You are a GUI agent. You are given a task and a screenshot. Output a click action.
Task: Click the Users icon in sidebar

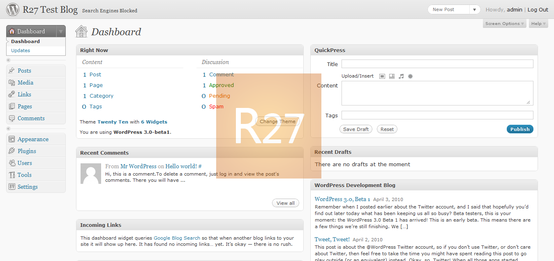coord(12,163)
